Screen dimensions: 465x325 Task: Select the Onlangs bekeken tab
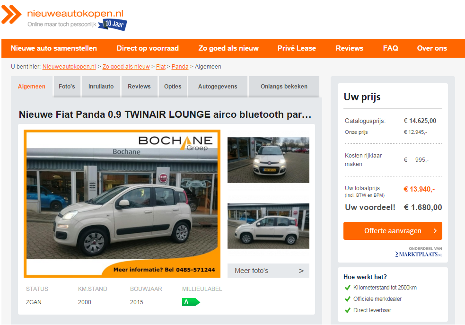click(284, 87)
